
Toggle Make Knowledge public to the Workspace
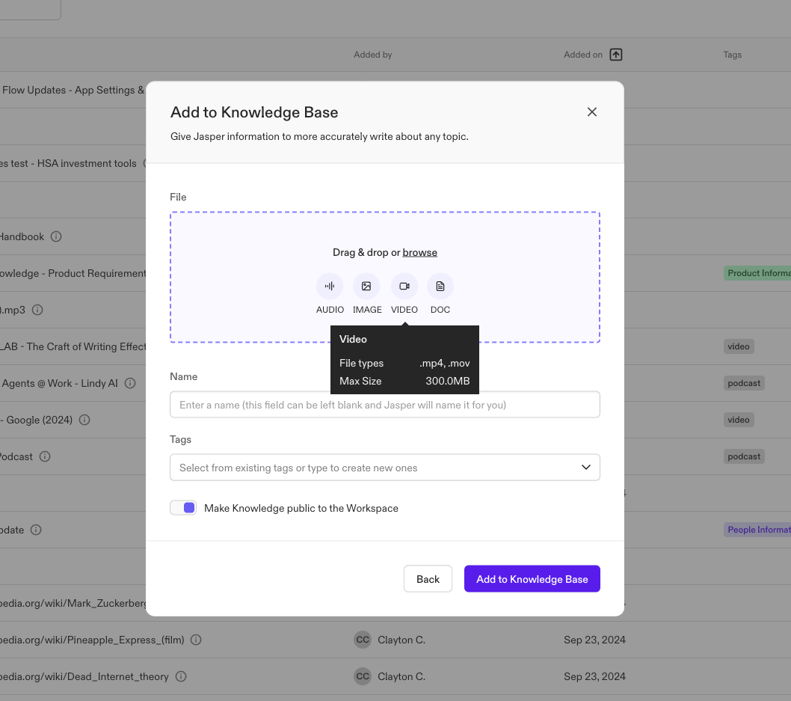click(183, 508)
